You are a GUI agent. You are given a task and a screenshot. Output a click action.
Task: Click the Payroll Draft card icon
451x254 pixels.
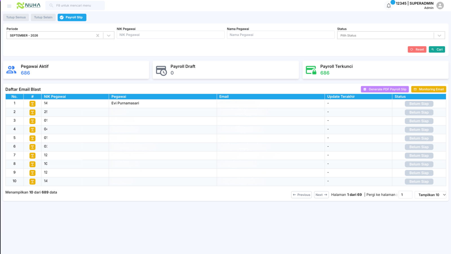pyautogui.click(x=162, y=71)
